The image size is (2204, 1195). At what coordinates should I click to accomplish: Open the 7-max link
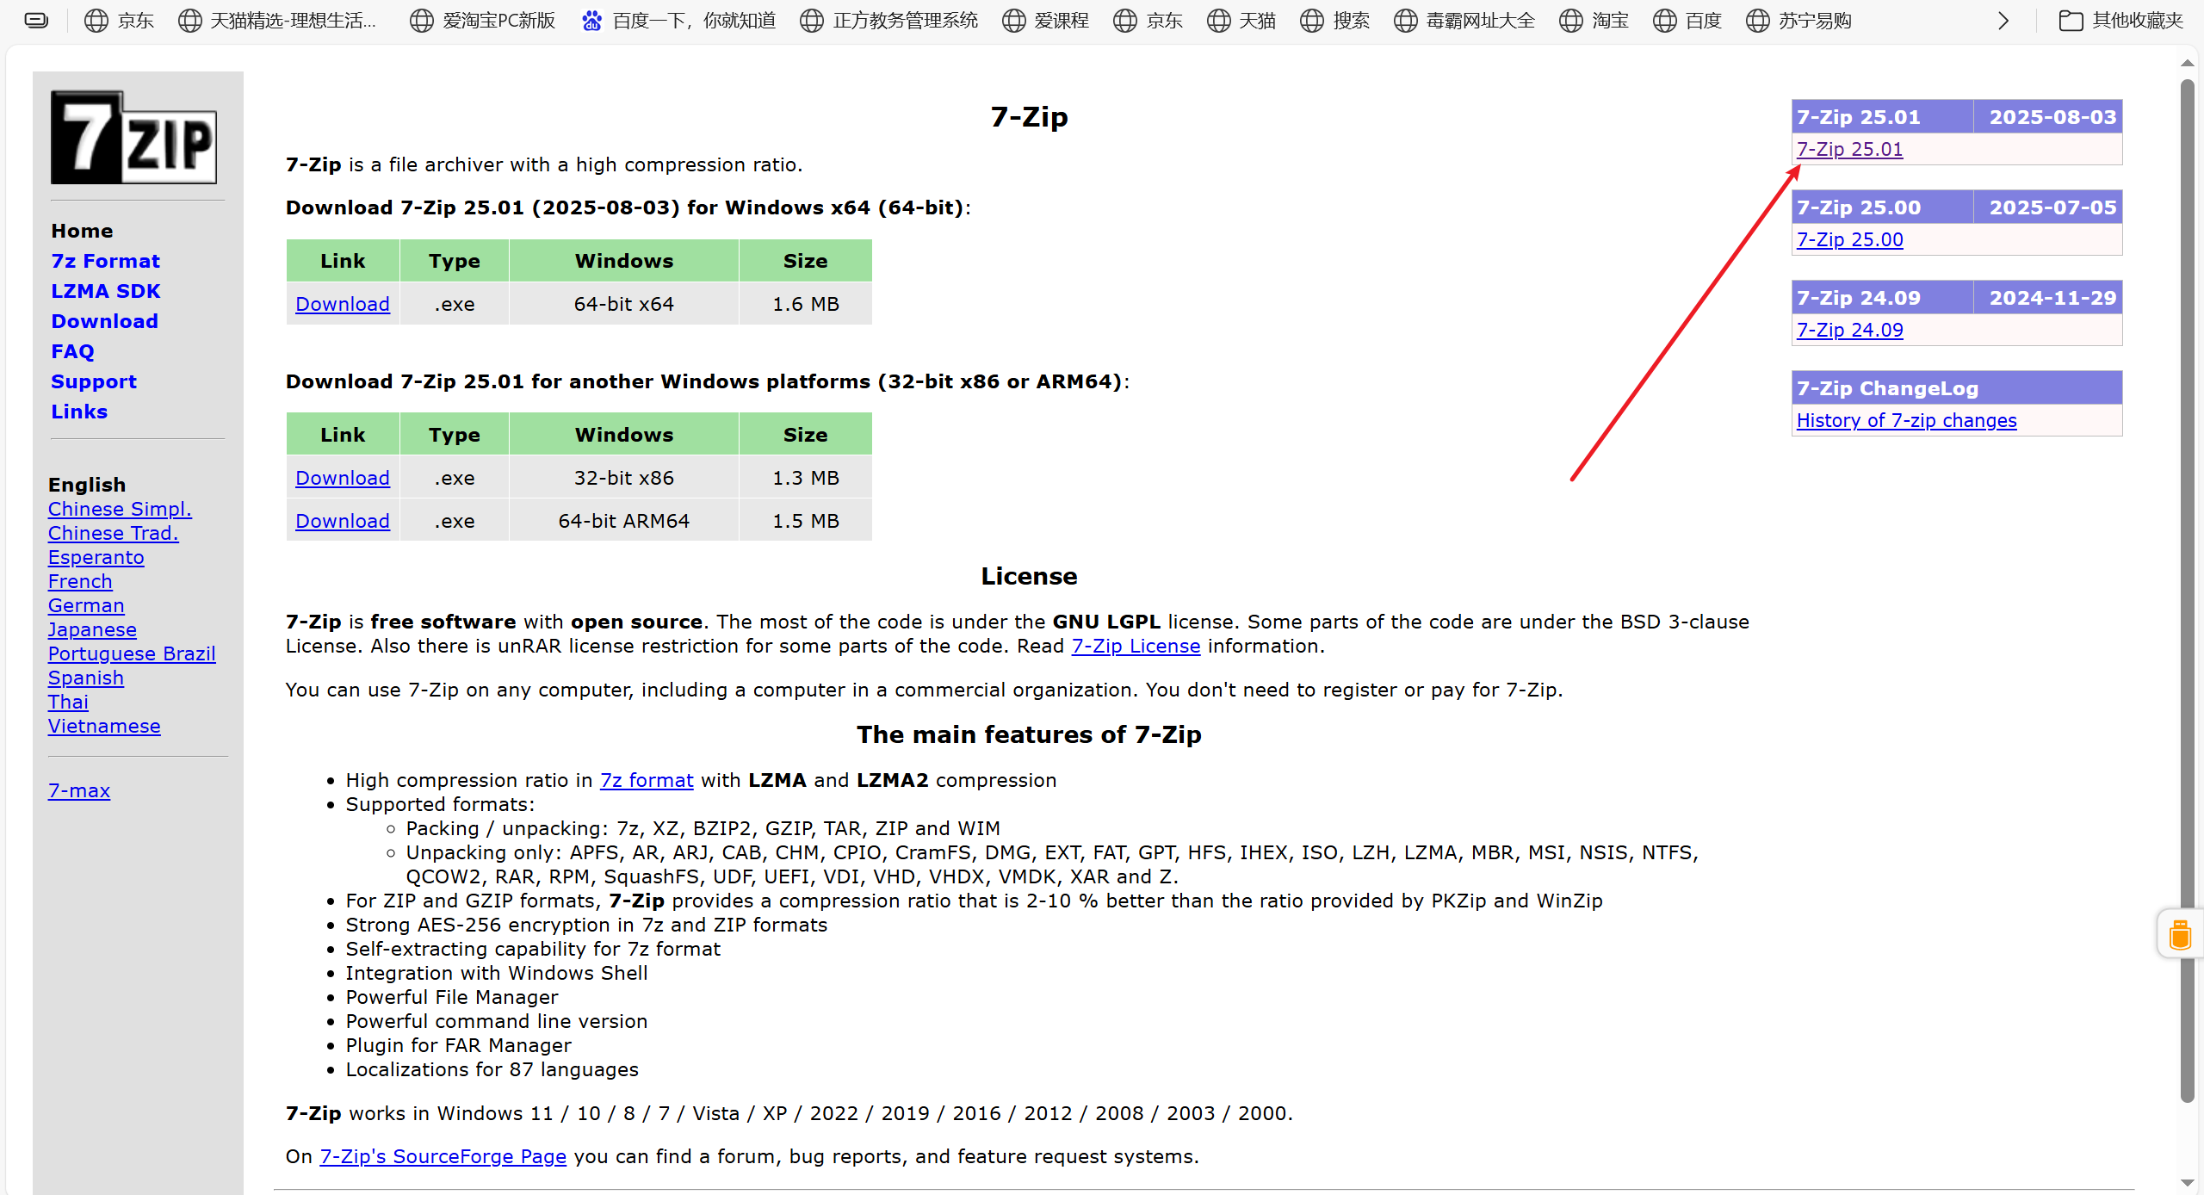[79, 790]
